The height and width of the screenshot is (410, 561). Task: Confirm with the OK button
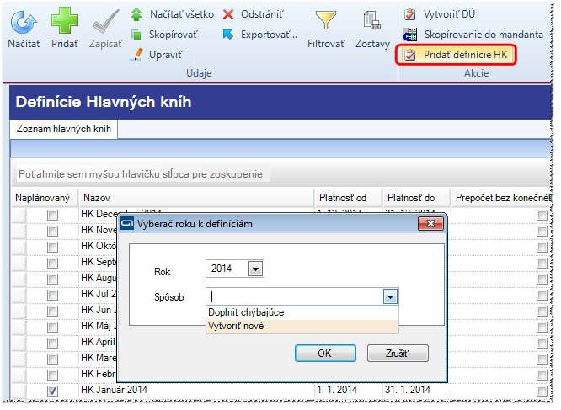point(325,353)
